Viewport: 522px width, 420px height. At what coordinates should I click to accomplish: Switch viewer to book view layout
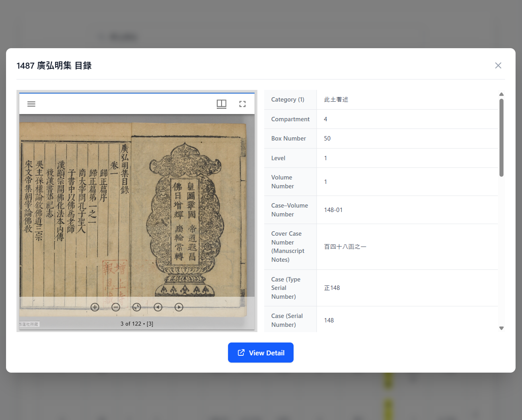click(x=222, y=104)
